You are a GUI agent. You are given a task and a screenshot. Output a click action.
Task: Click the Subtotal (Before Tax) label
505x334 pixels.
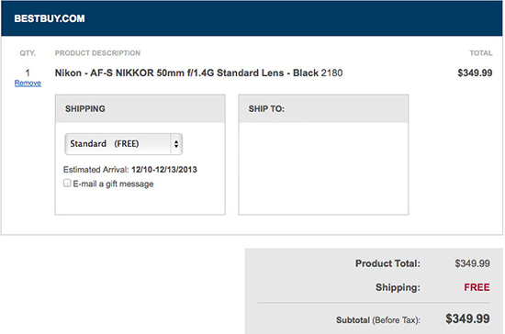(x=378, y=320)
